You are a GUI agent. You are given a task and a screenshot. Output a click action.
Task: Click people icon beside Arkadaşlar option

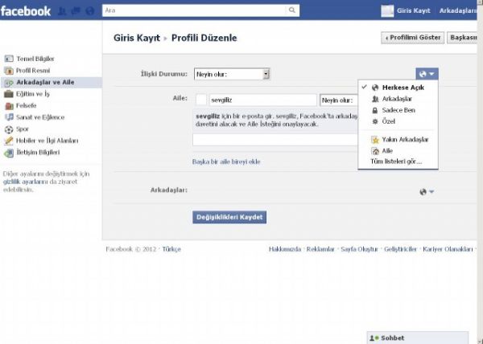point(375,99)
